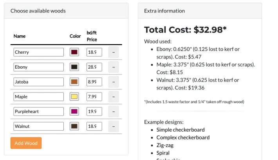Pick a new Maple color
The height and width of the screenshot is (160, 278).
pyautogui.click(x=74, y=97)
